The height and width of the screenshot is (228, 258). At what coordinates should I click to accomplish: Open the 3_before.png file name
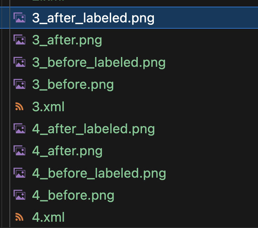tap(73, 85)
